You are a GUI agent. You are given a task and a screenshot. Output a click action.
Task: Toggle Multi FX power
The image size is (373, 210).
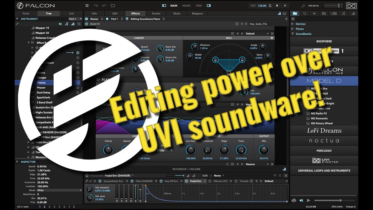86,24
